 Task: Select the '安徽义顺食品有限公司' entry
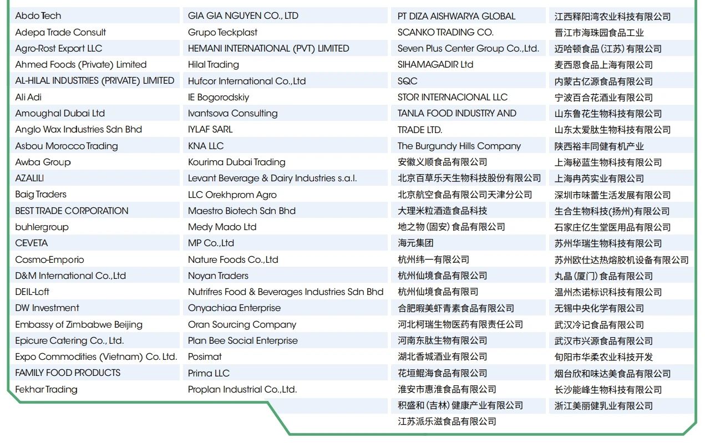click(443, 162)
